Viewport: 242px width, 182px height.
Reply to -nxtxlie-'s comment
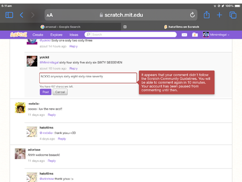(51, 115)
